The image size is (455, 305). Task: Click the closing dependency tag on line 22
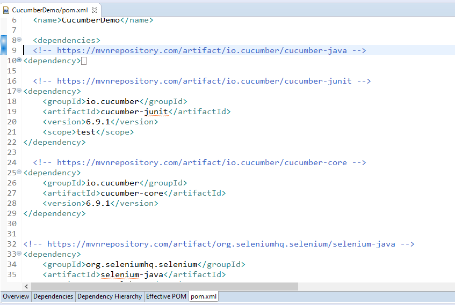55,142
